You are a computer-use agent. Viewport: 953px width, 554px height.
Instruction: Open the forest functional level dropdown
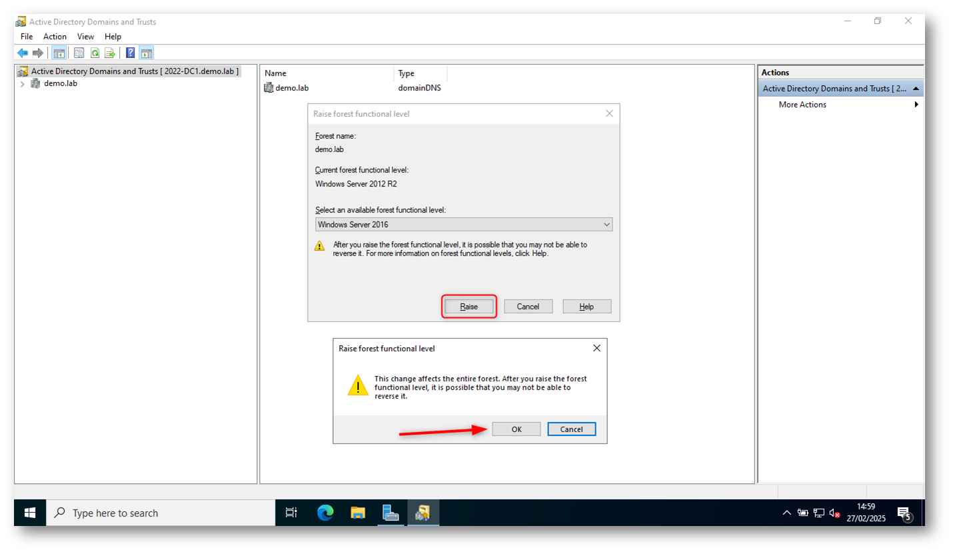(x=464, y=225)
